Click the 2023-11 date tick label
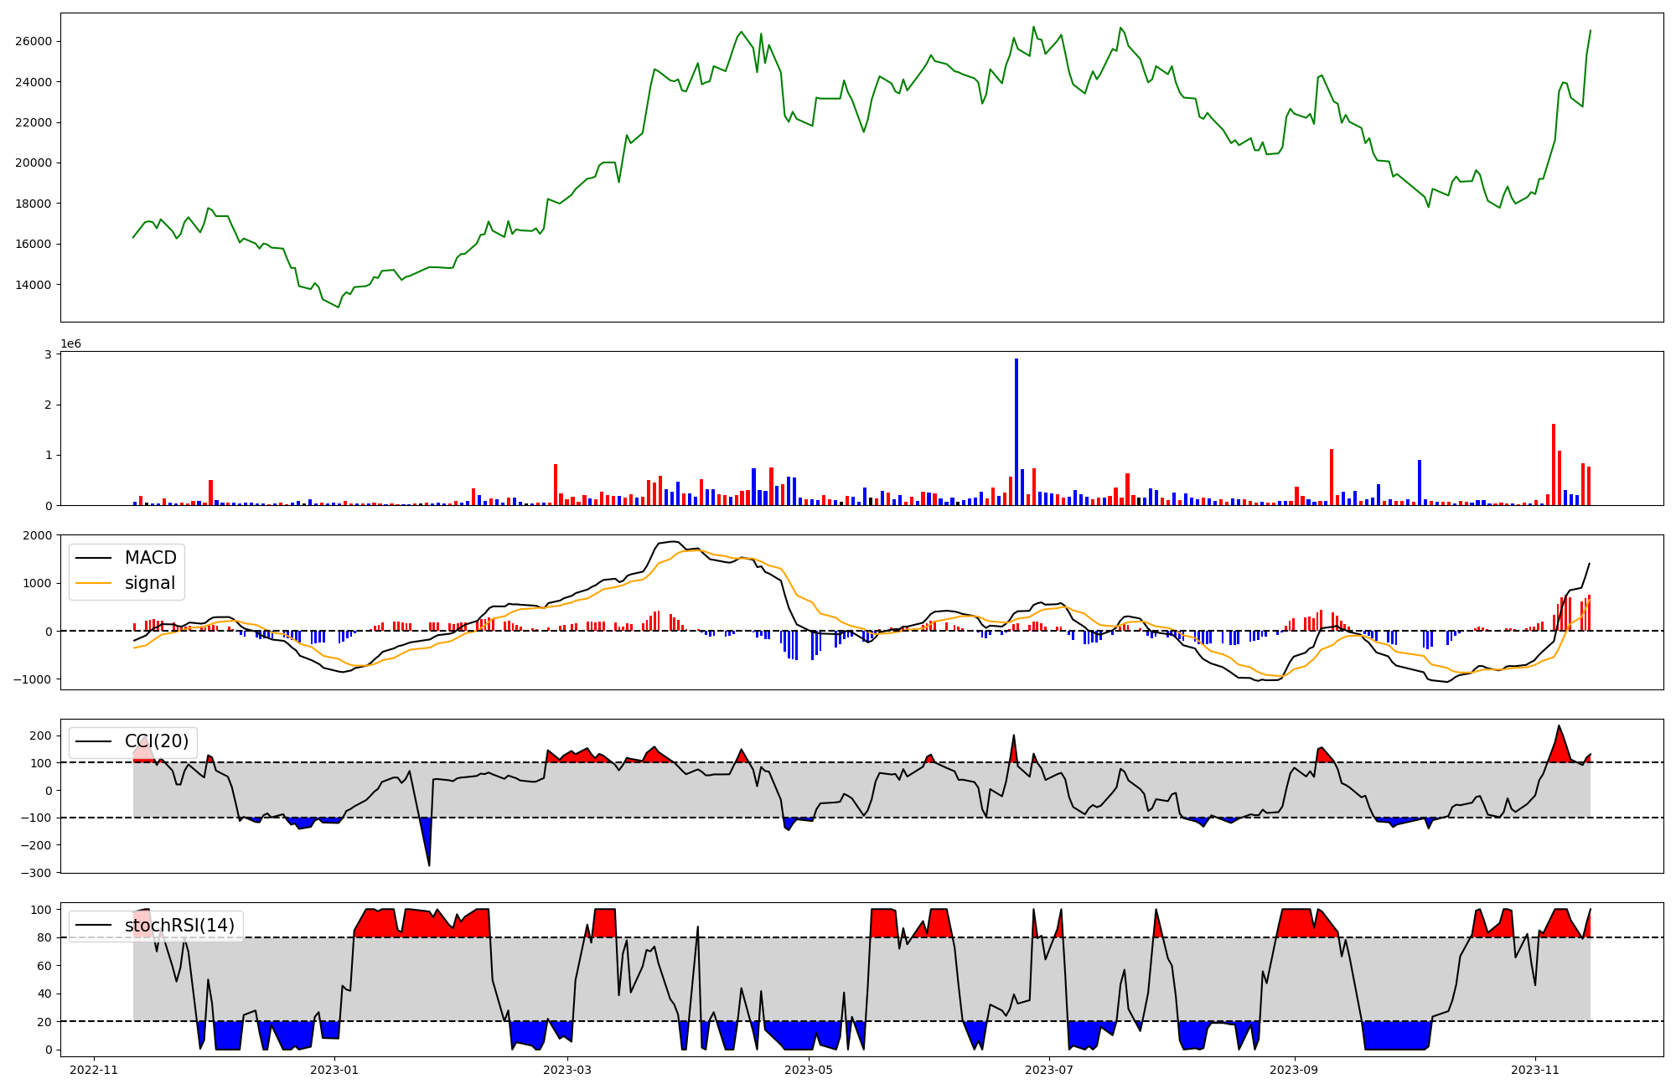 [1535, 1070]
